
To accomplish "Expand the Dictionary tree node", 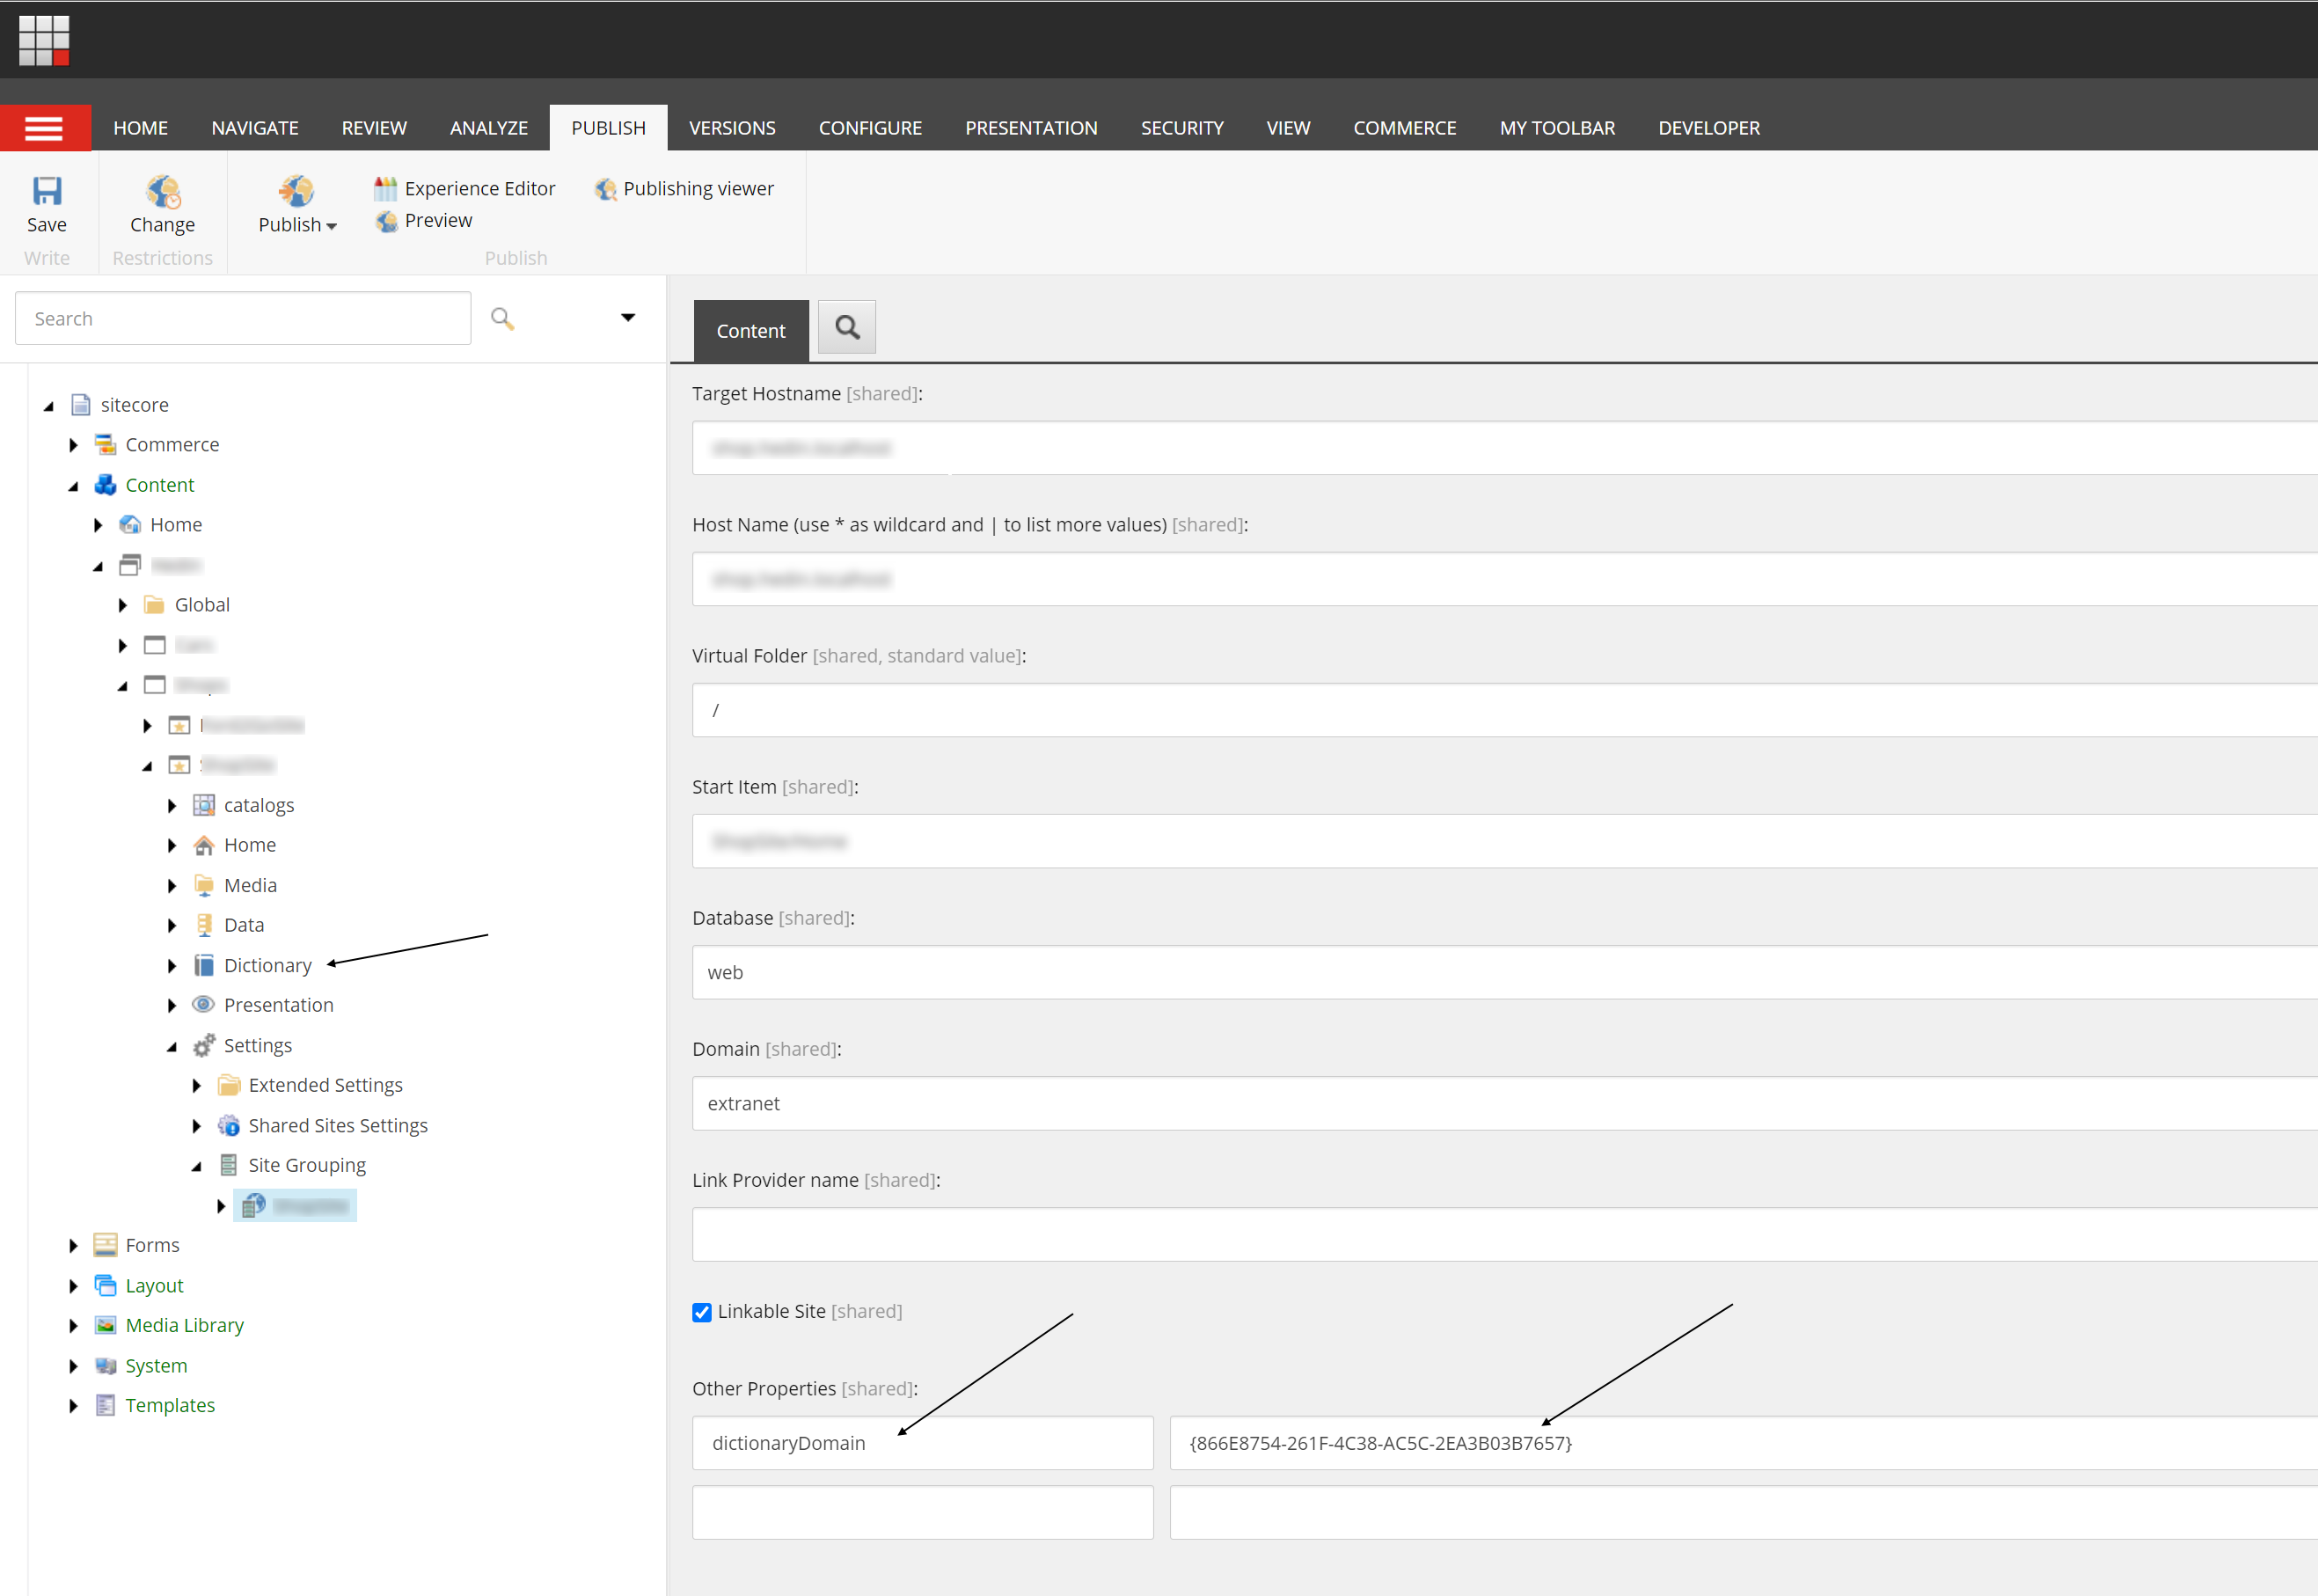I will [172, 966].
